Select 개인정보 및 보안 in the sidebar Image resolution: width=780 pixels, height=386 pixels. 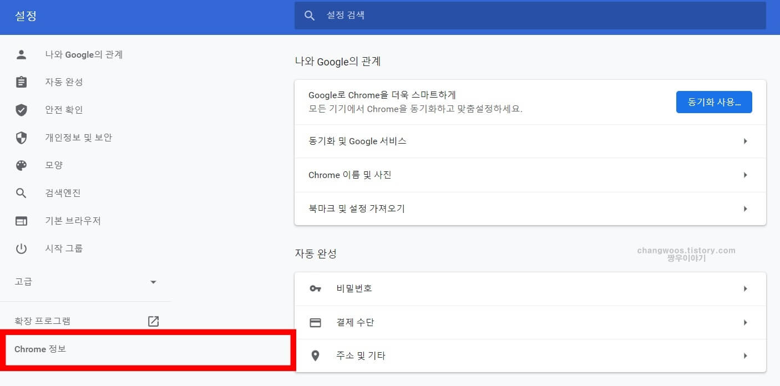(x=78, y=138)
